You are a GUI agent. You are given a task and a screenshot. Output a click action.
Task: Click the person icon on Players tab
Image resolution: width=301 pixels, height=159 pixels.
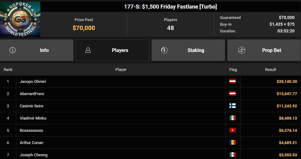pyautogui.click(x=88, y=50)
